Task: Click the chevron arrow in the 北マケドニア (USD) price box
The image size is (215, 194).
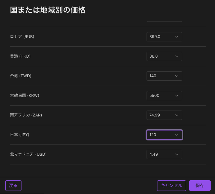Action: click(x=177, y=154)
